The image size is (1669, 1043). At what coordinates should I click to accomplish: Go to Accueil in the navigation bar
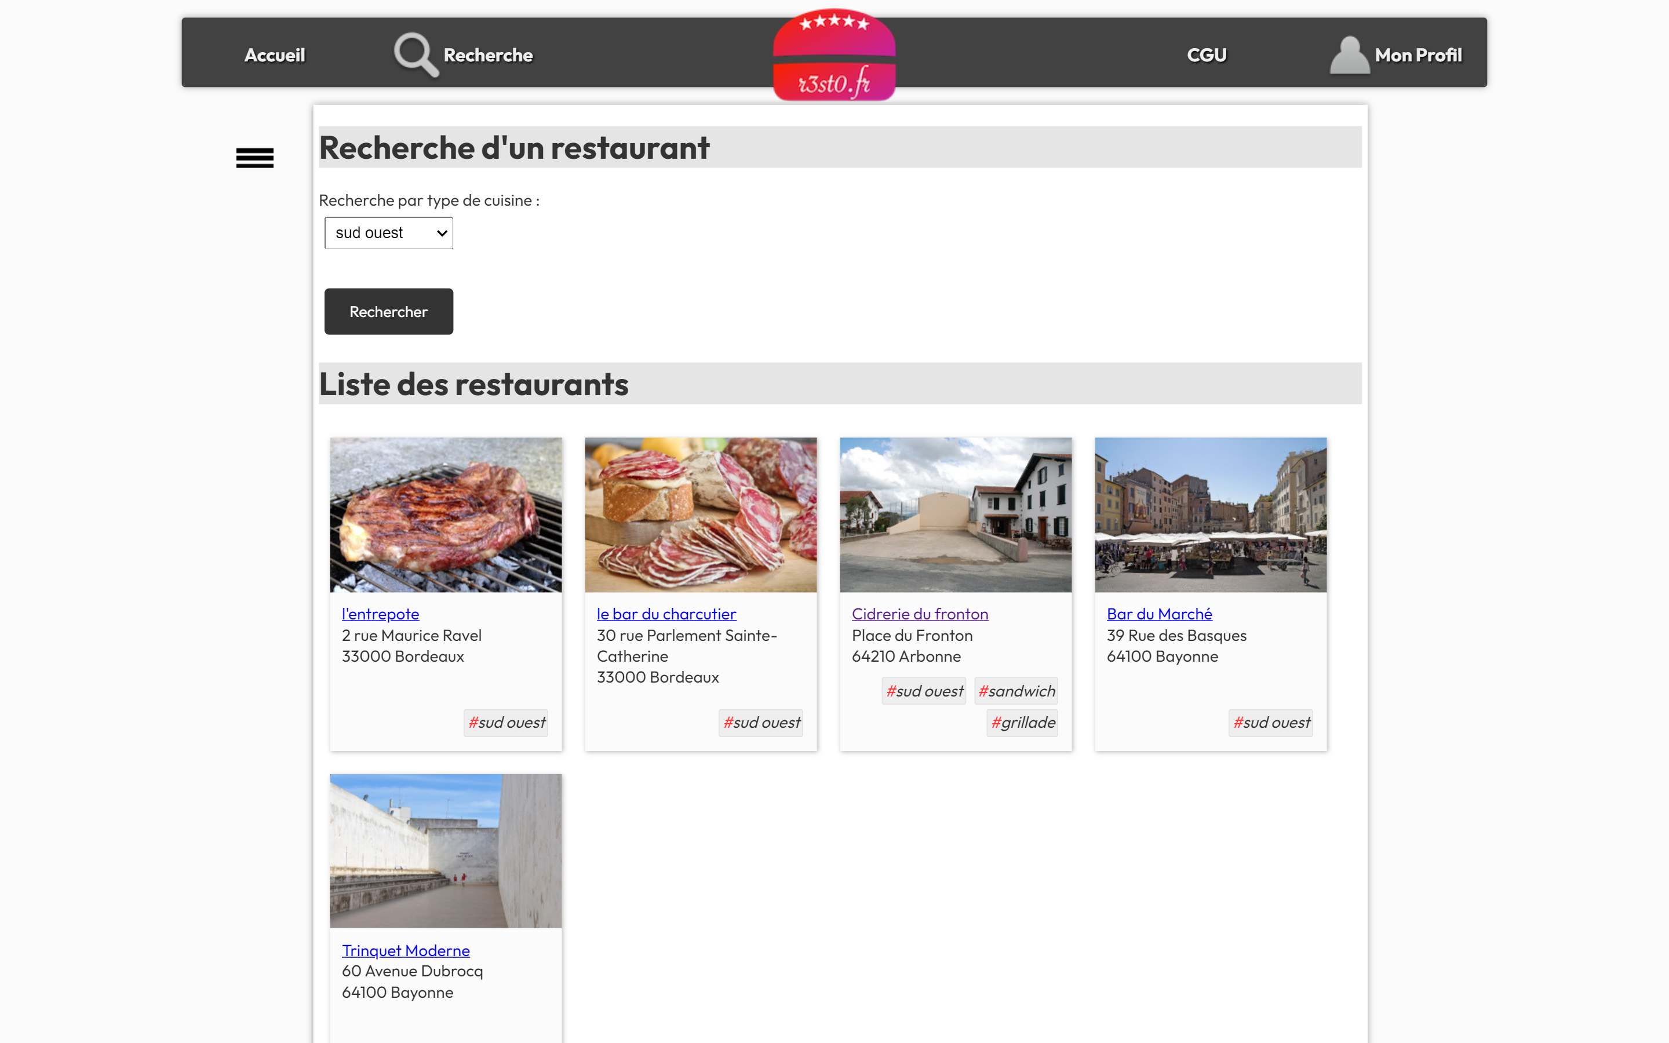tap(275, 55)
